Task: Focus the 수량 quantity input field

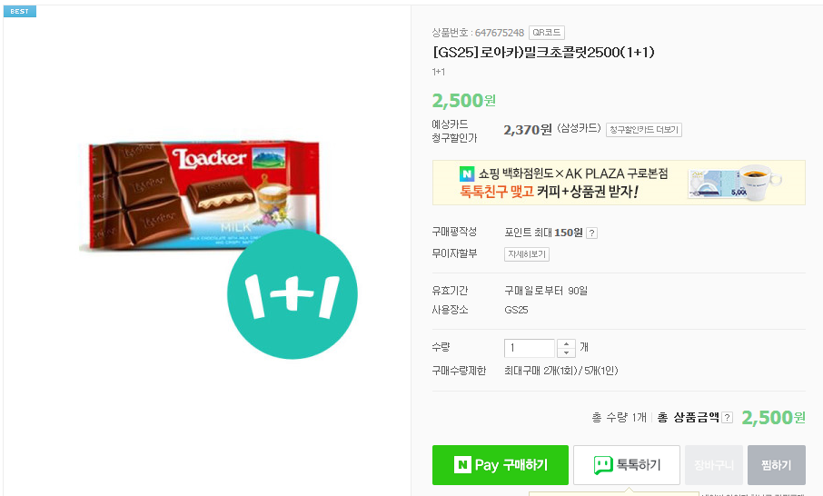Action: point(530,348)
